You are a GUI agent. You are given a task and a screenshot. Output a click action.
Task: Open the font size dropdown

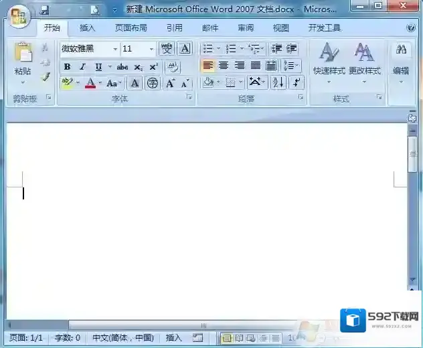(x=151, y=49)
